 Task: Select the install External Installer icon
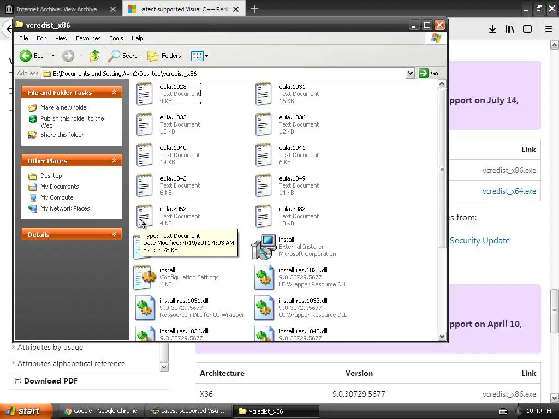coord(264,247)
